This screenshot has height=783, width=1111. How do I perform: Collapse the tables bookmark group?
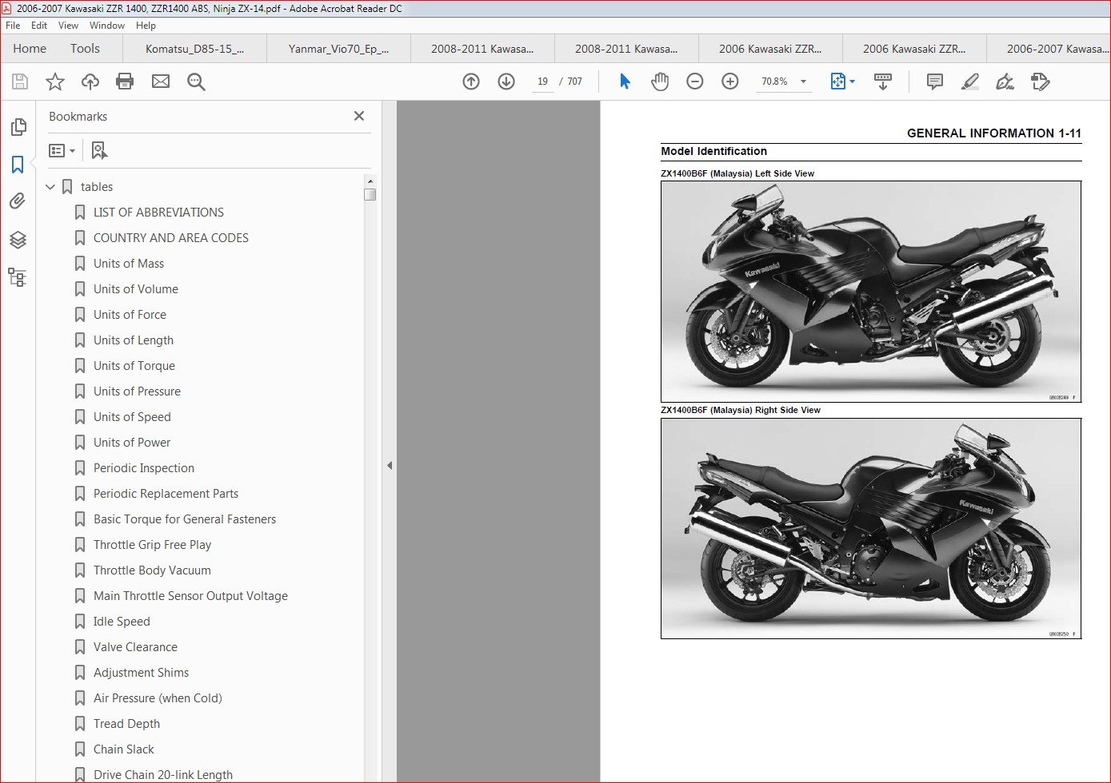click(50, 187)
